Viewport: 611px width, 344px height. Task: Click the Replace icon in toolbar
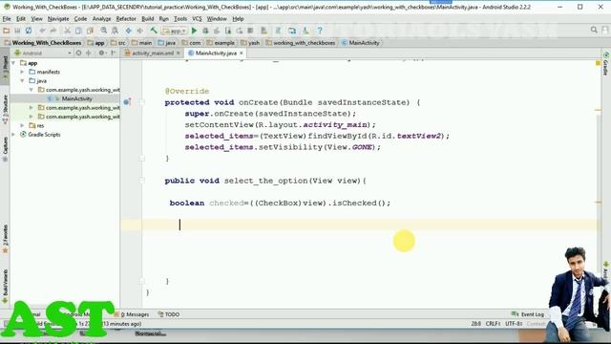(115, 31)
